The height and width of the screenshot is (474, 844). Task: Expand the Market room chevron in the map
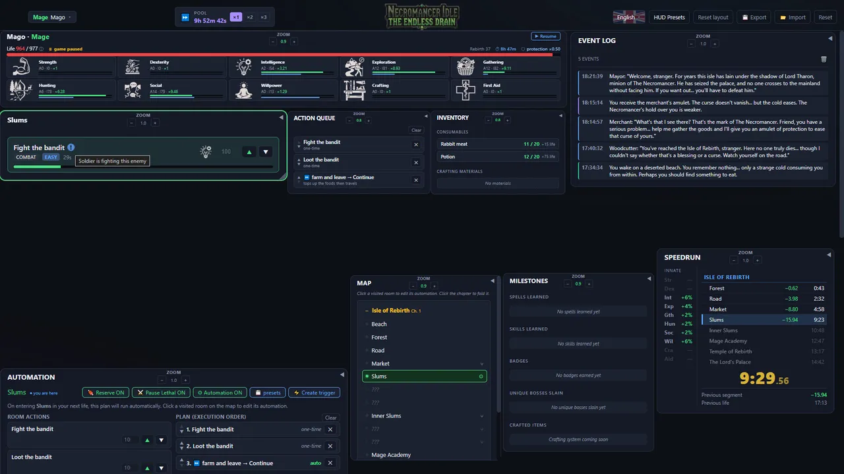[x=482, y=363]
